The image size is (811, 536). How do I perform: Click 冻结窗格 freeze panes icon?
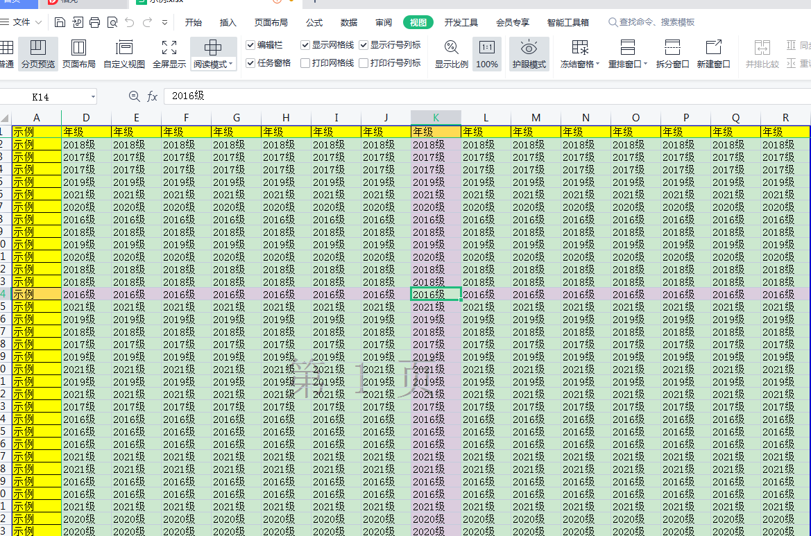tap(580, 48)
